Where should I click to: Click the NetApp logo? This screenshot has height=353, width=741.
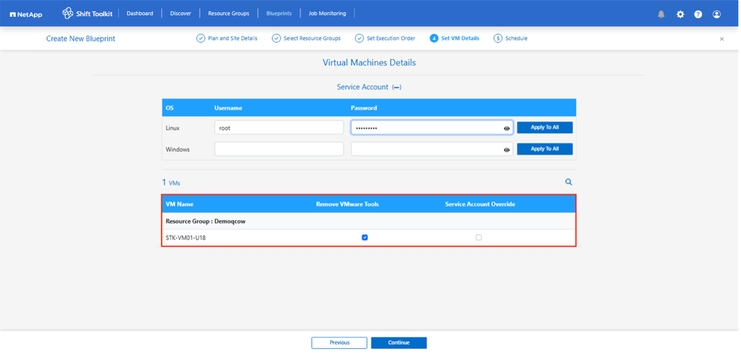pyautogui.click(x=26, y=14)
